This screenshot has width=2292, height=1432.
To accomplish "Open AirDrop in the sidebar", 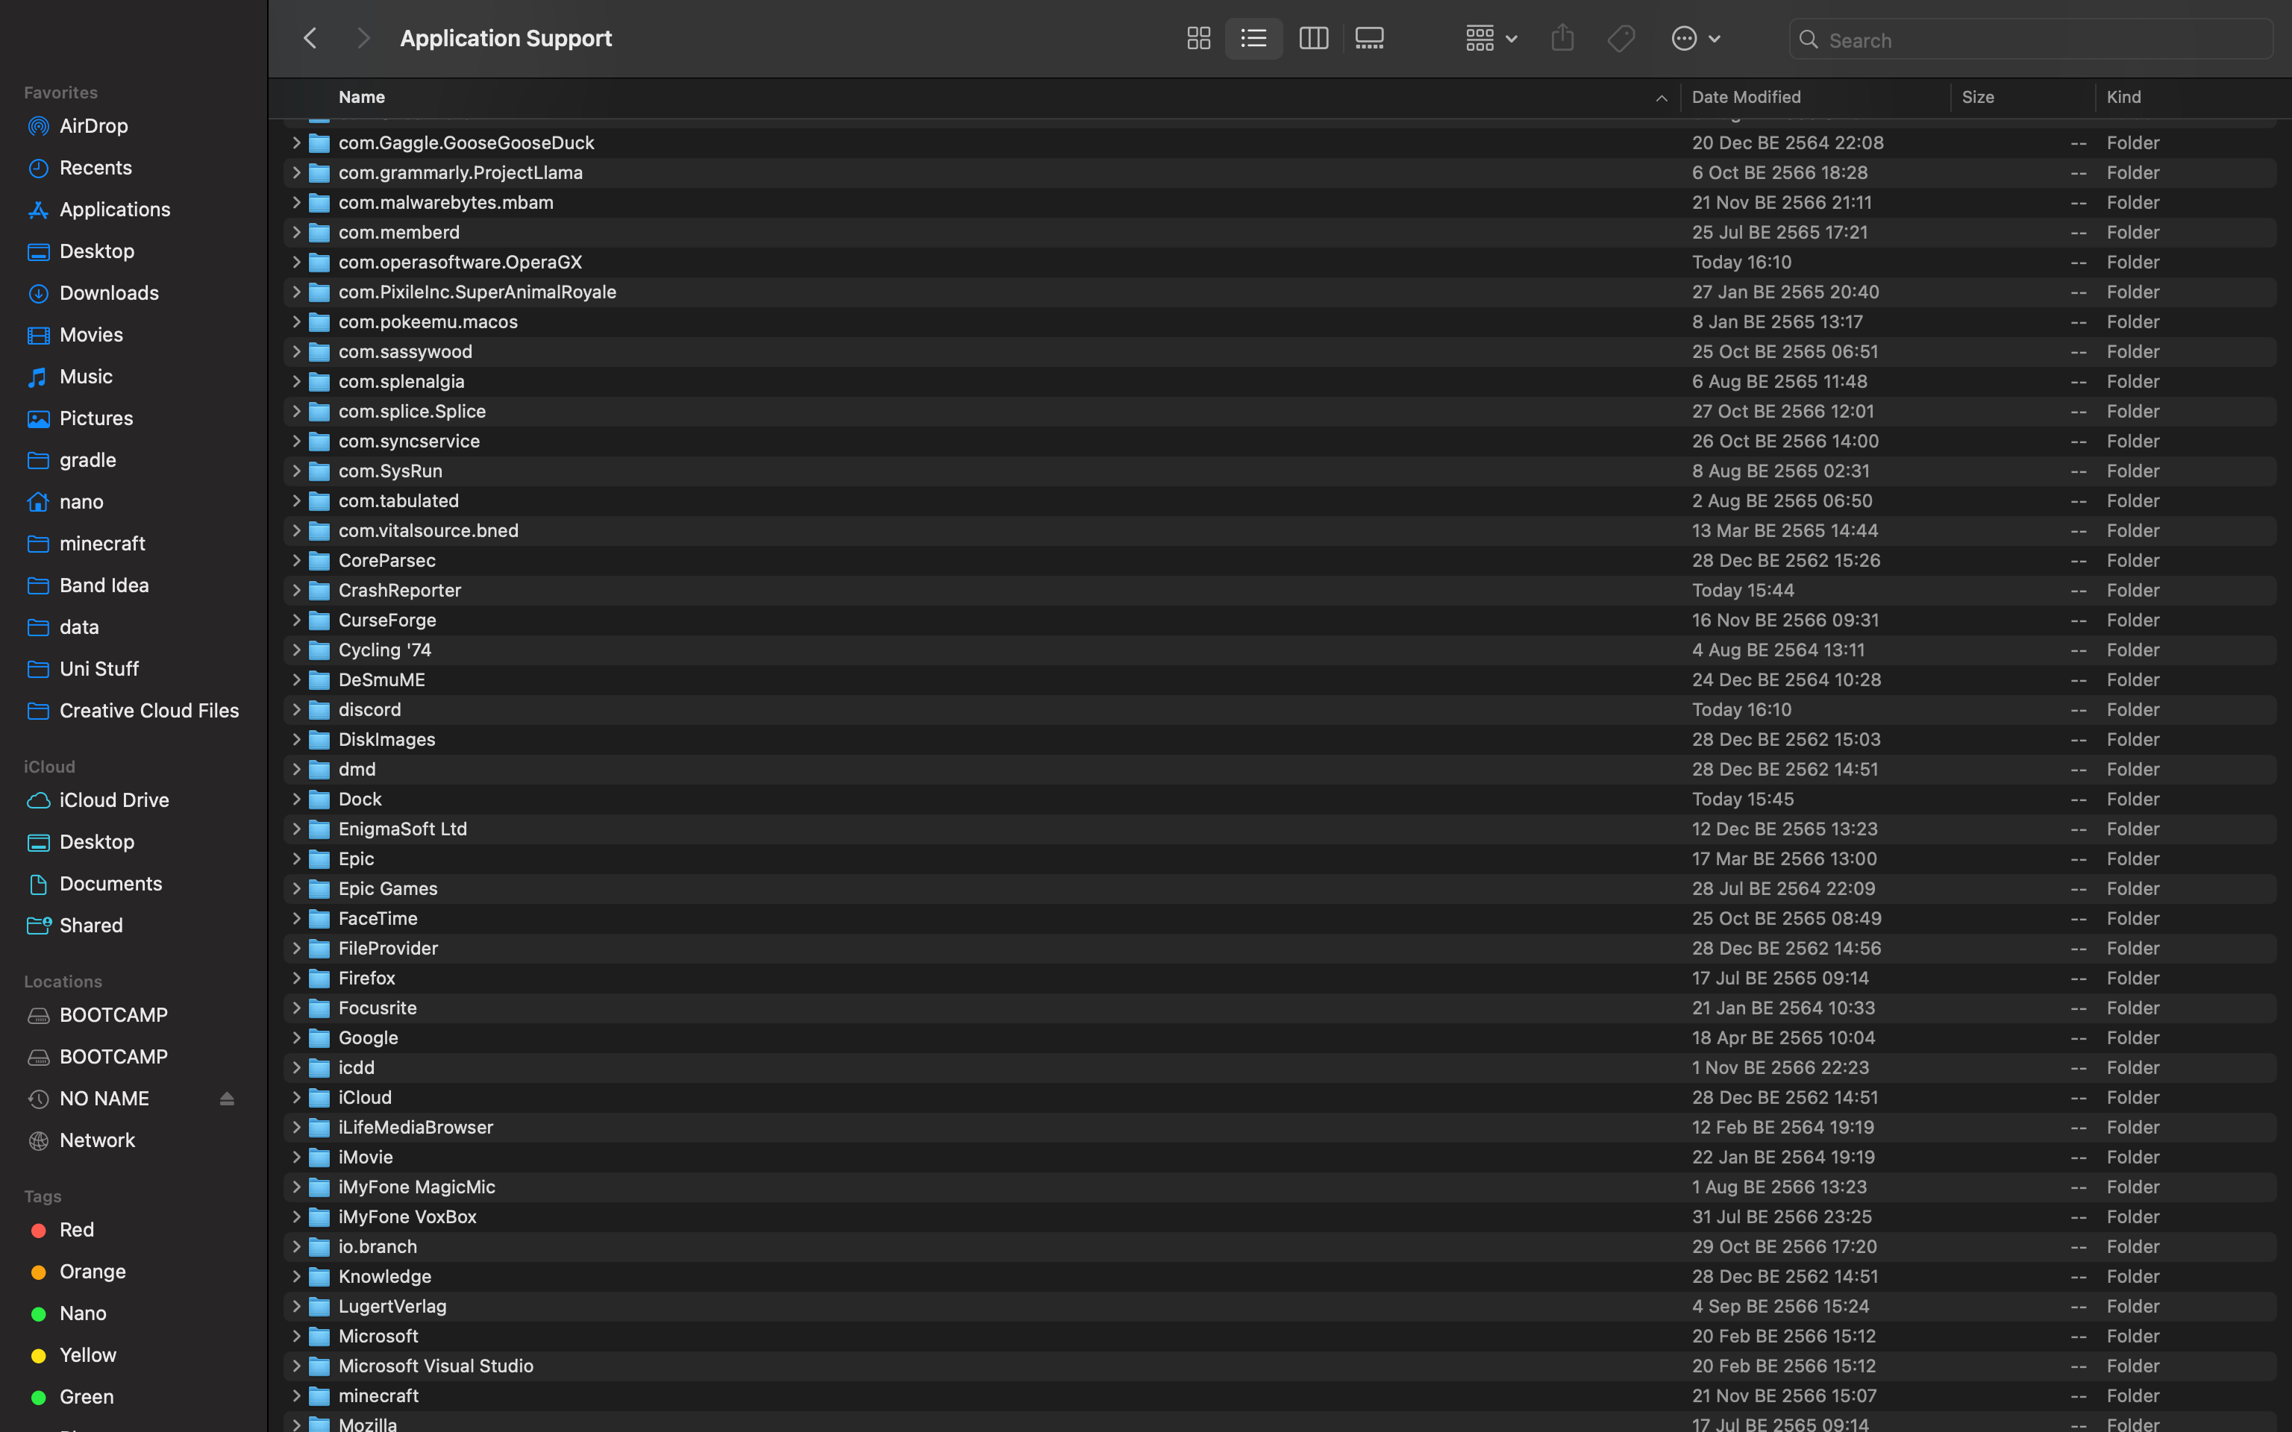I will pyautogui.click(x=94, y=126).
